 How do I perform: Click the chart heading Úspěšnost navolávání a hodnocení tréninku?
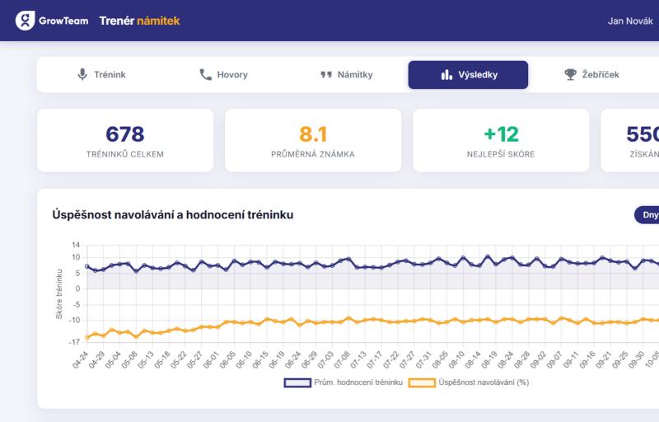click(173, 215)
